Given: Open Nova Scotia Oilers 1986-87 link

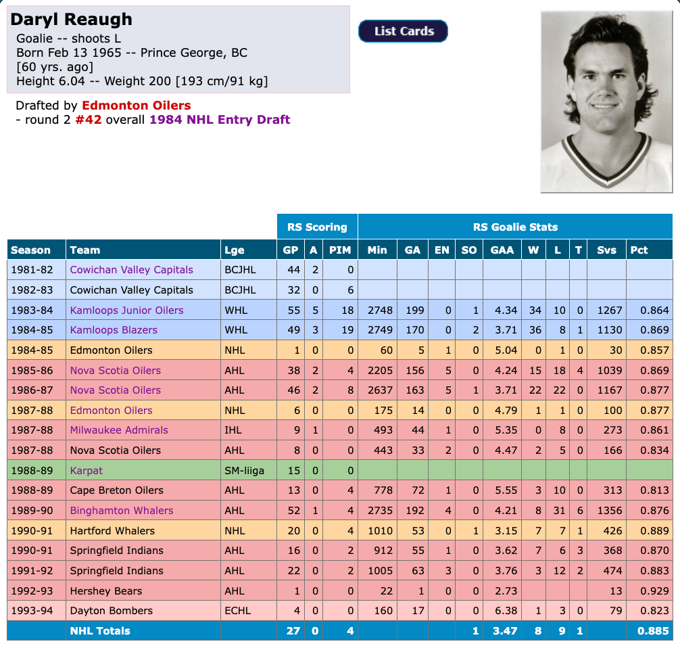Looking at the screenshot, I should coord(116,390).
